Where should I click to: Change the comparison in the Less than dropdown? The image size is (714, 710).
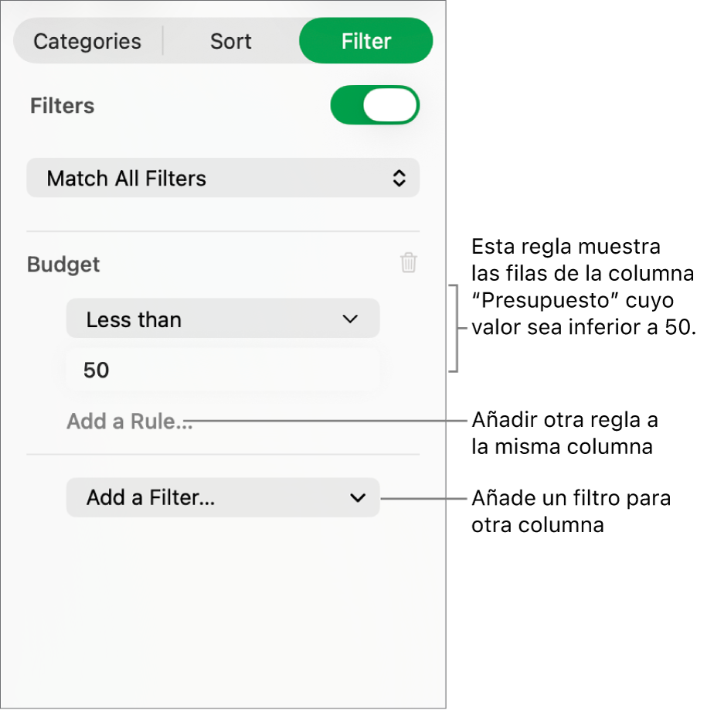(x=223, y=319)
